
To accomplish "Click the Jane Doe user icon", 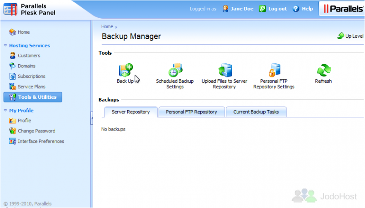I will click(225, 9).
